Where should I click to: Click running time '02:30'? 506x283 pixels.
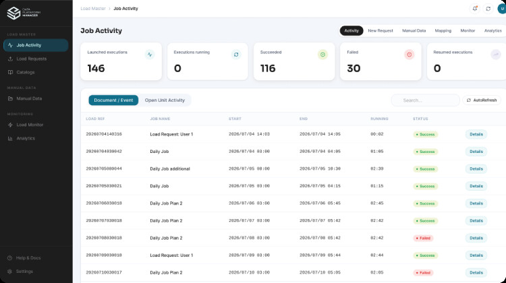point(377,169)
